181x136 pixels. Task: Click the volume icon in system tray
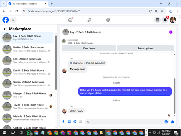[x=158, y=133]
